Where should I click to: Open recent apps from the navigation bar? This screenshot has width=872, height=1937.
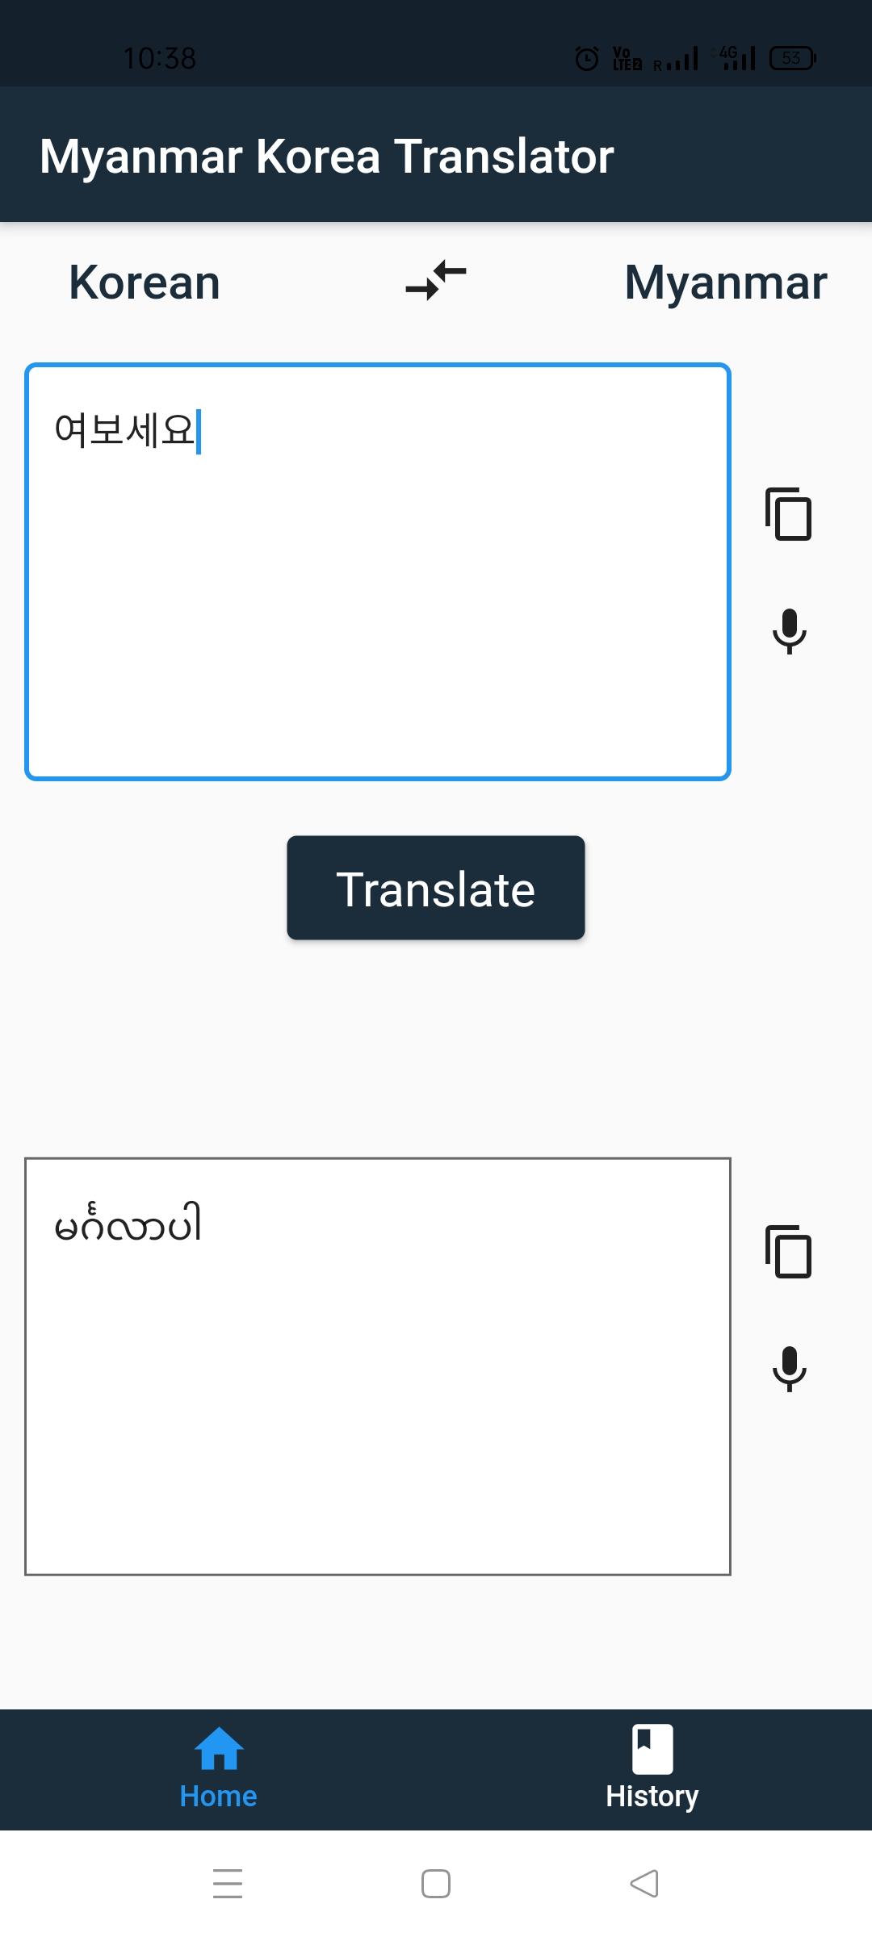[228, 1883]
